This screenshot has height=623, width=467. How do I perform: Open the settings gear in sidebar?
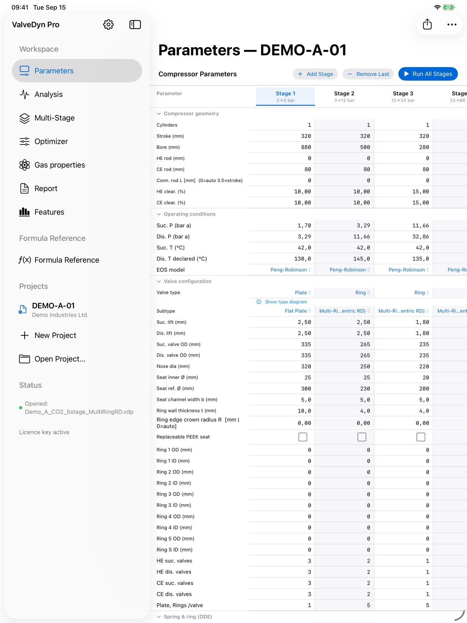pyautogui.click(x=108, y=25)
